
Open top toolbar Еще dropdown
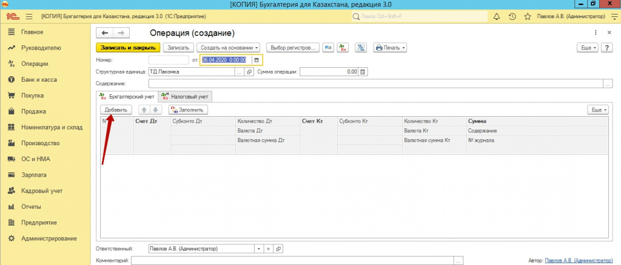588,48
